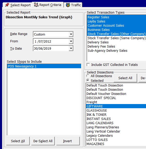Click De-Select All under the shops list
The width and height of the screenshot is (146, 149).
pos(43,141)
